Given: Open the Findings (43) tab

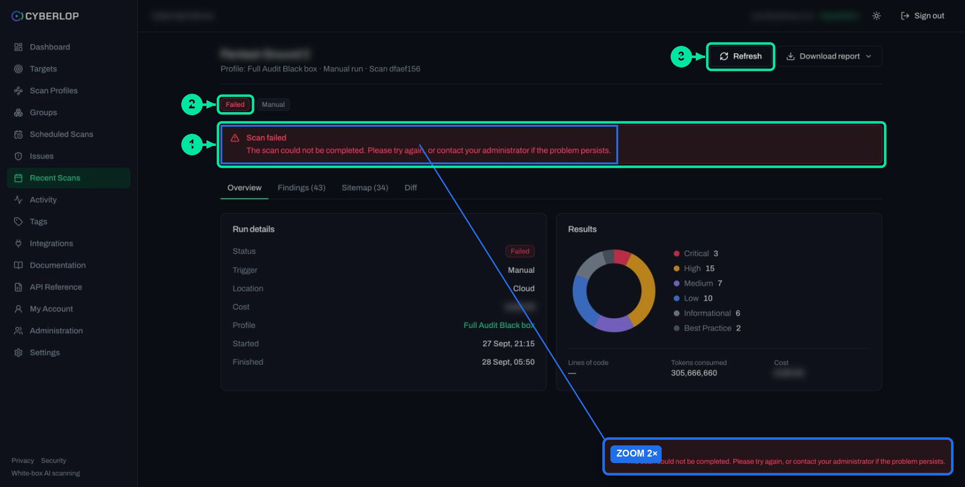Looking at the screenshot, I should (x=301, y=188).
